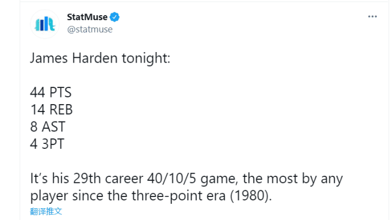
Task: Click the word 'career' in the tweet body
Action: coord(124,179)
